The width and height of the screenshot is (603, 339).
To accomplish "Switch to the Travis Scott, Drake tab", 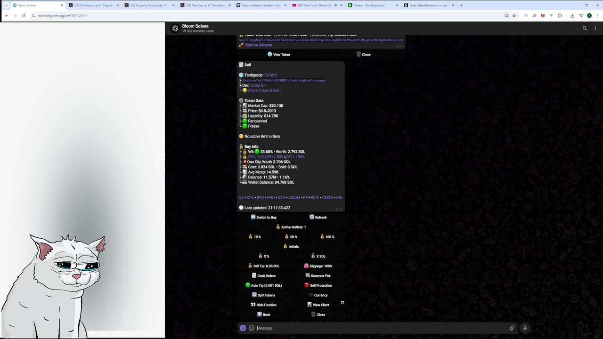I will click(x=317, y=5).
